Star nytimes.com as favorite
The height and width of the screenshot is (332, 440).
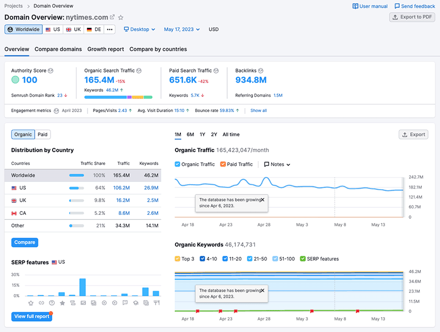(120, 18)
